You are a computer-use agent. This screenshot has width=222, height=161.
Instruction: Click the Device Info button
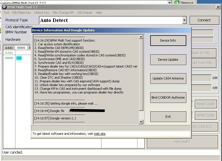pyautogui.click(x=168, y=40)
